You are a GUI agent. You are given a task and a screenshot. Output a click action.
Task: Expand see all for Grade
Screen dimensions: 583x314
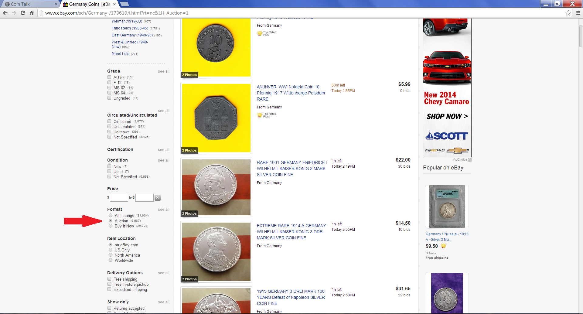pos(164,71)
